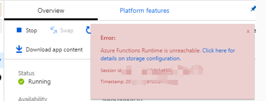The image size is (266, 101).
Task: Select the greyed-out Swap label
Action: (67, 30)
